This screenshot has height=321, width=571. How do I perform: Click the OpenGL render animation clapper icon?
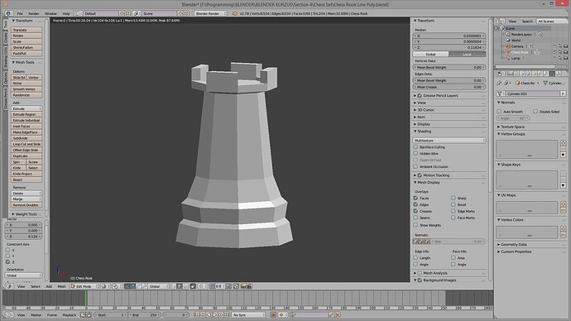click(x=249, y=286)
